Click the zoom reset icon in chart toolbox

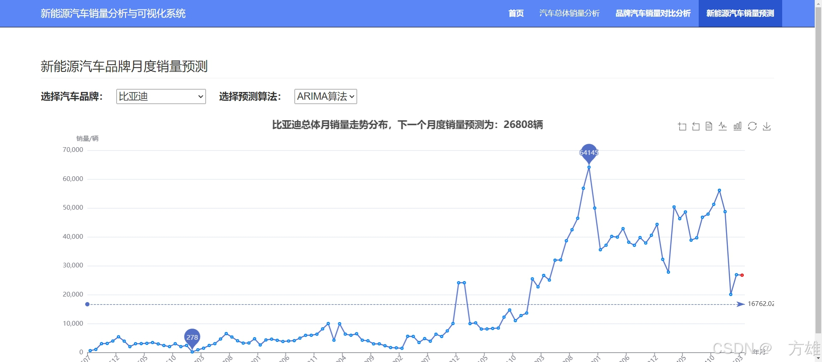point(696,126)
